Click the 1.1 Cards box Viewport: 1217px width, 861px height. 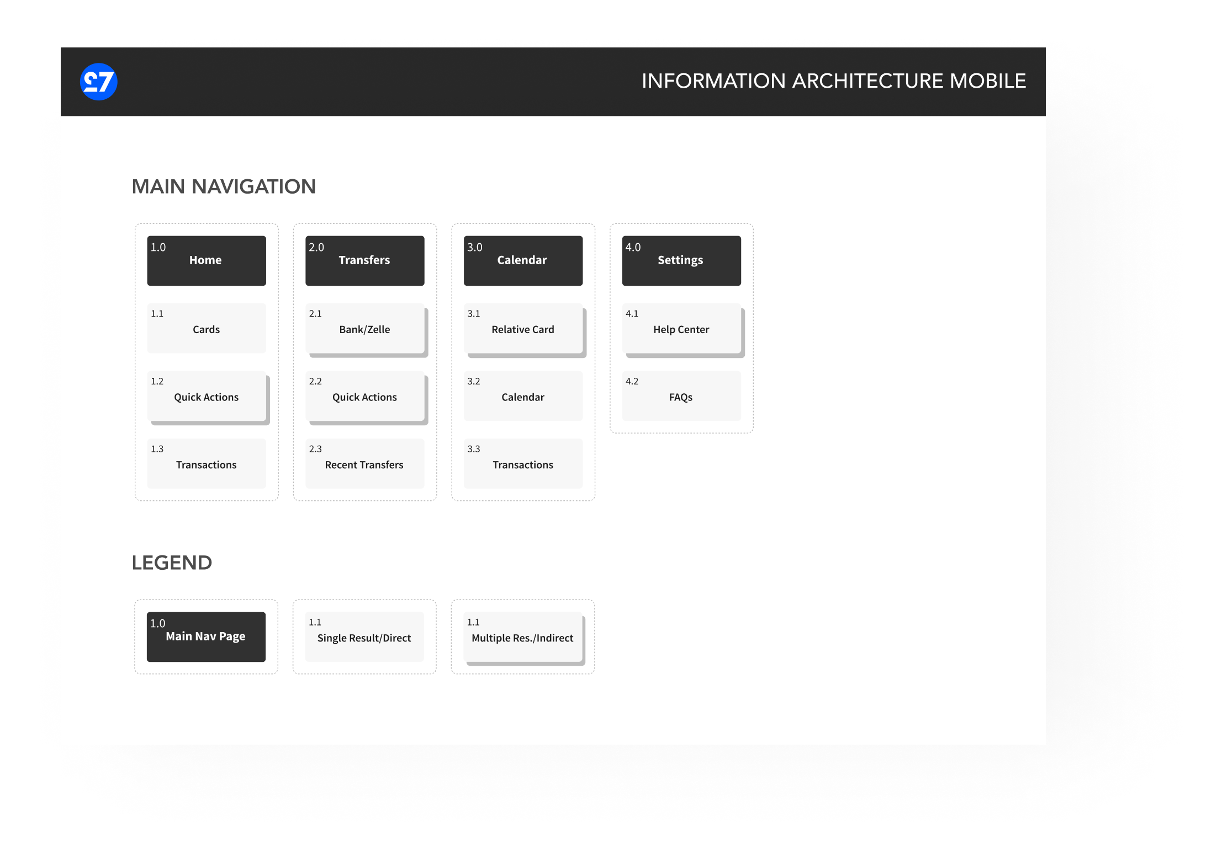(207, 328)
